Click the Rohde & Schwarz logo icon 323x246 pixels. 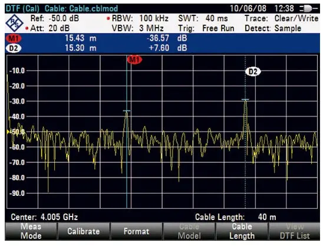14,23
